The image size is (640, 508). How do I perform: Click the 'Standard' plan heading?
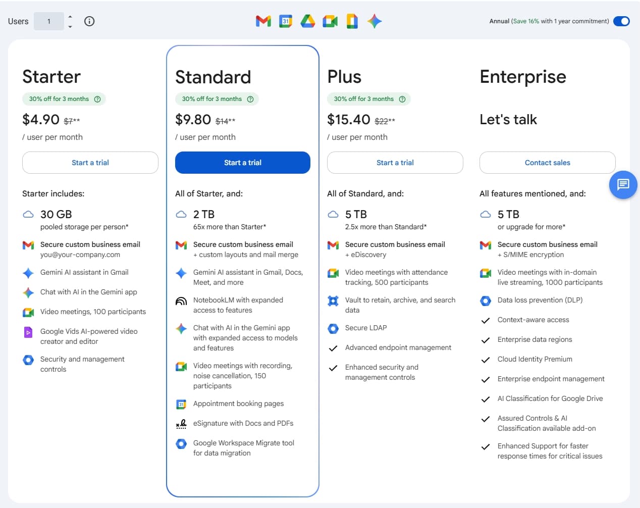pyautogui.click(x=213, y=77)
